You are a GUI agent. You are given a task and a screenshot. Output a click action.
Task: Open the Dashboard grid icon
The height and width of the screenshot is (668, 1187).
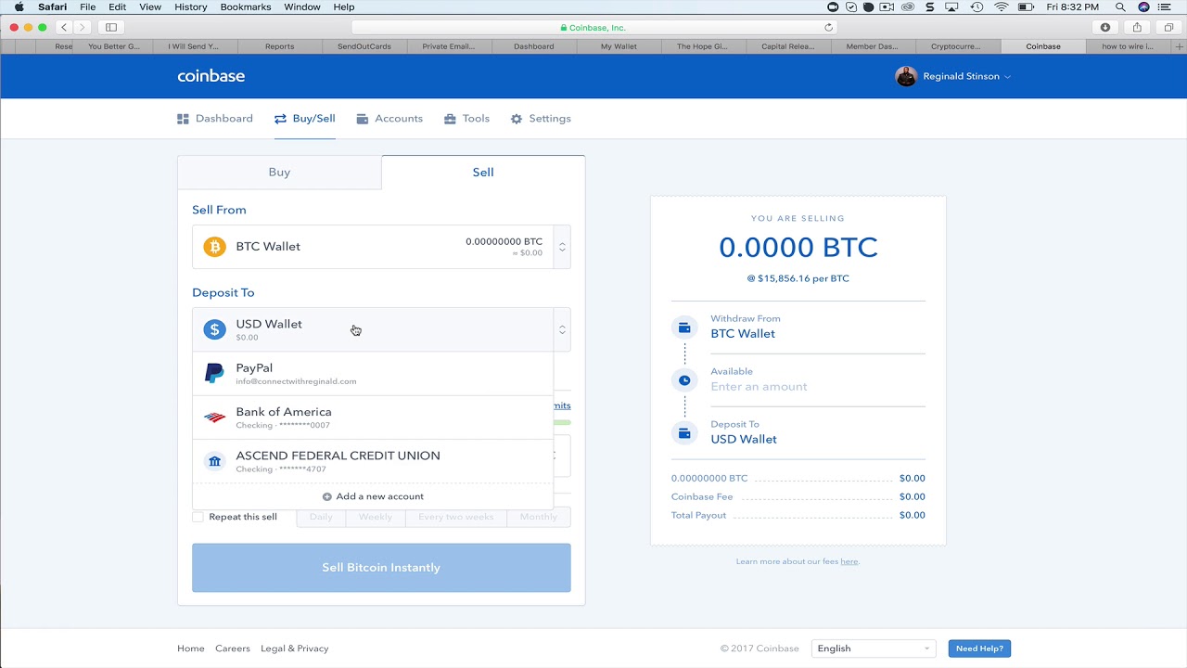coord(183,119)
